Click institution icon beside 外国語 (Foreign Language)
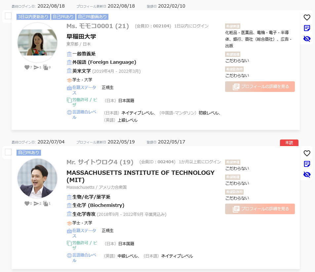The width and height of the screenshot is (315, 272). (69, 62)
